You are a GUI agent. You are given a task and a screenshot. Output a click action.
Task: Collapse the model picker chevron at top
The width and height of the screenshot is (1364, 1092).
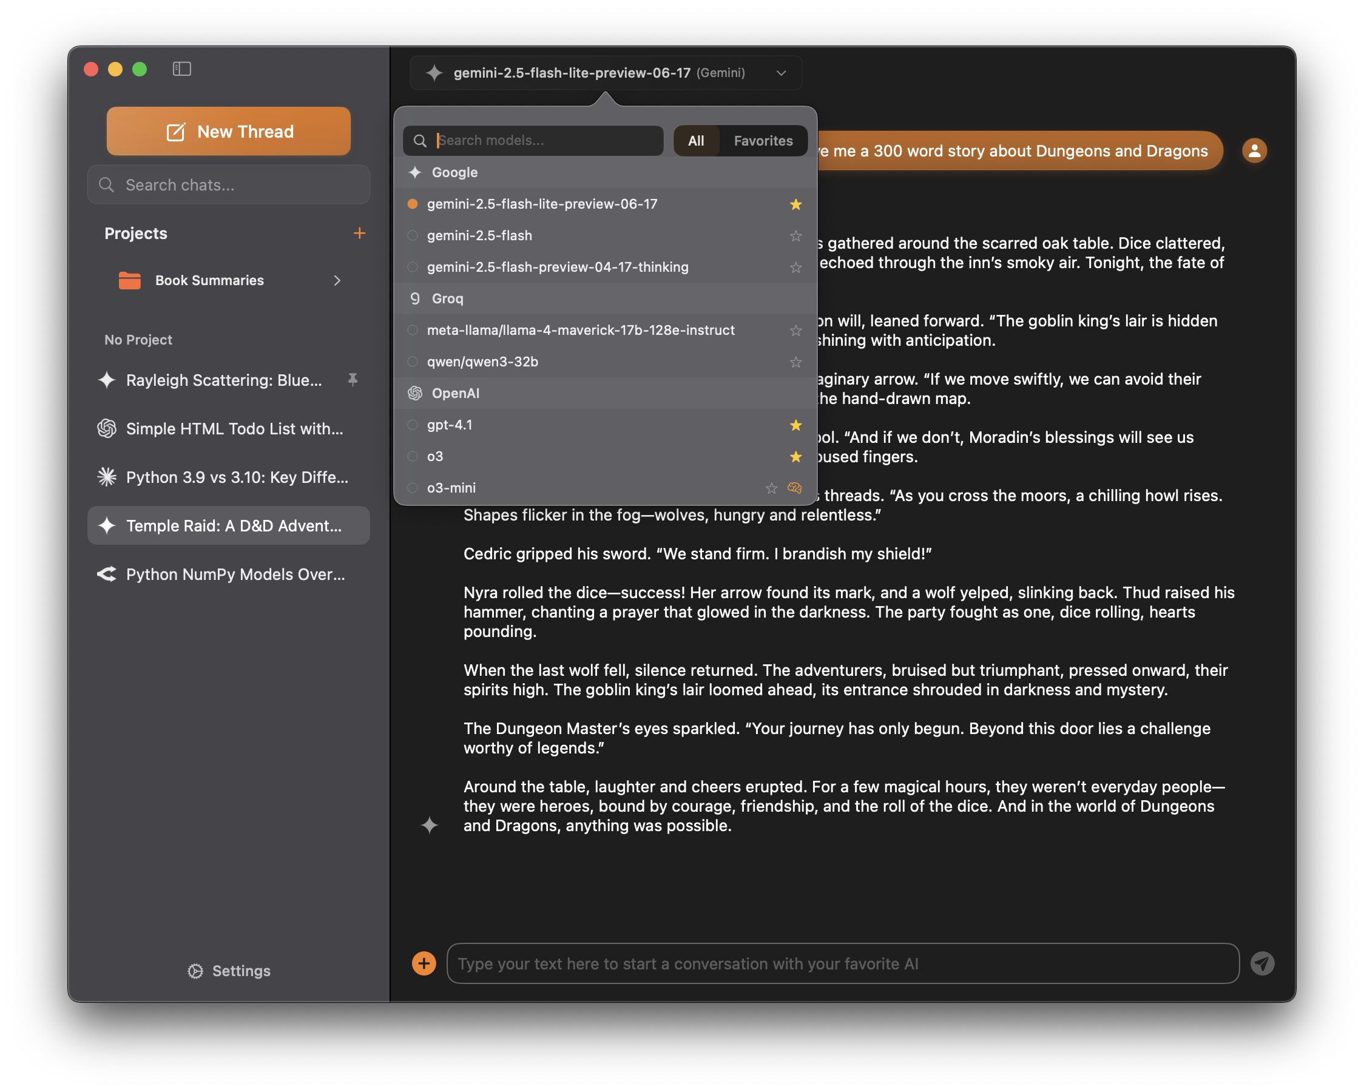click(781, 73)
